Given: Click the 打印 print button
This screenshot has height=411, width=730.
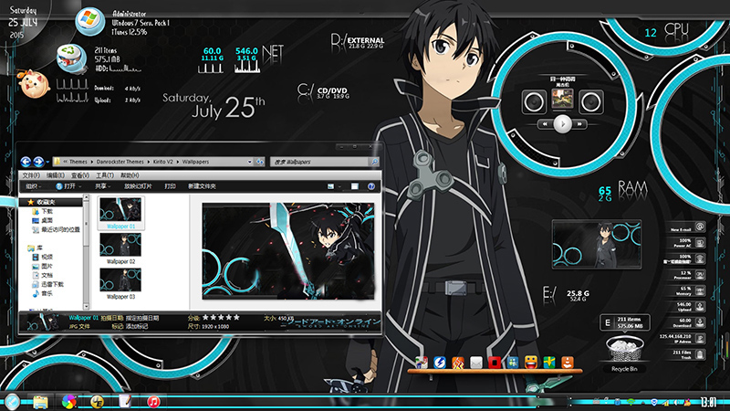Looking at the screenshot, I should [x=170, y=186].
